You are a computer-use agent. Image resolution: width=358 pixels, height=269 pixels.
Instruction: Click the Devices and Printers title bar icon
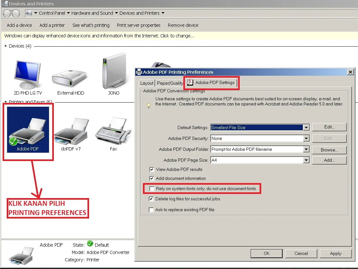coord(4,4)
